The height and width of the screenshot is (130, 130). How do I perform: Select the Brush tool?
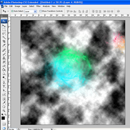(x=4, y=54)
